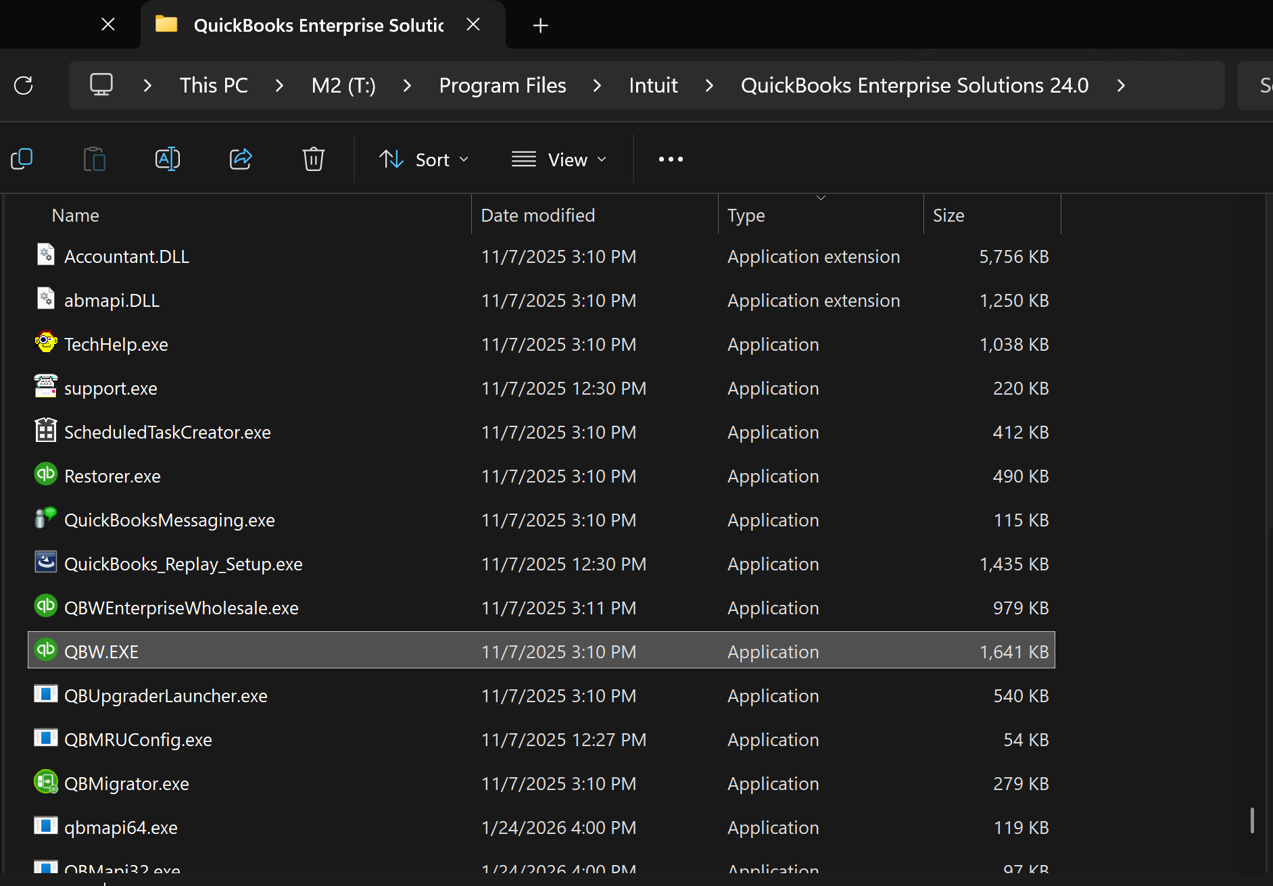Navigate to This PC breadcrumb
Image resolution: width=1273 pixels, height=886 pixels.
(214, 86)
